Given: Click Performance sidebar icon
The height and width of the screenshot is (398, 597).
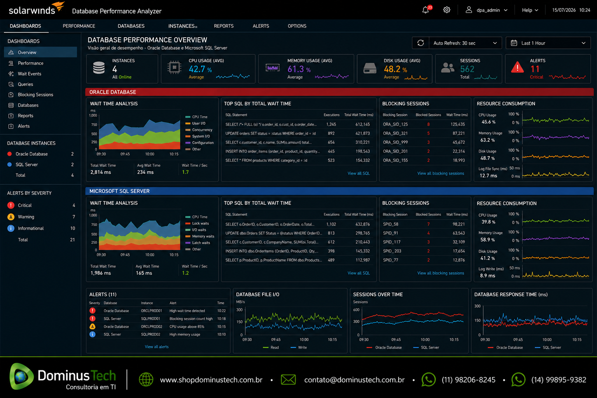Looking at the screenshot, I should click(x=11, y=63).
